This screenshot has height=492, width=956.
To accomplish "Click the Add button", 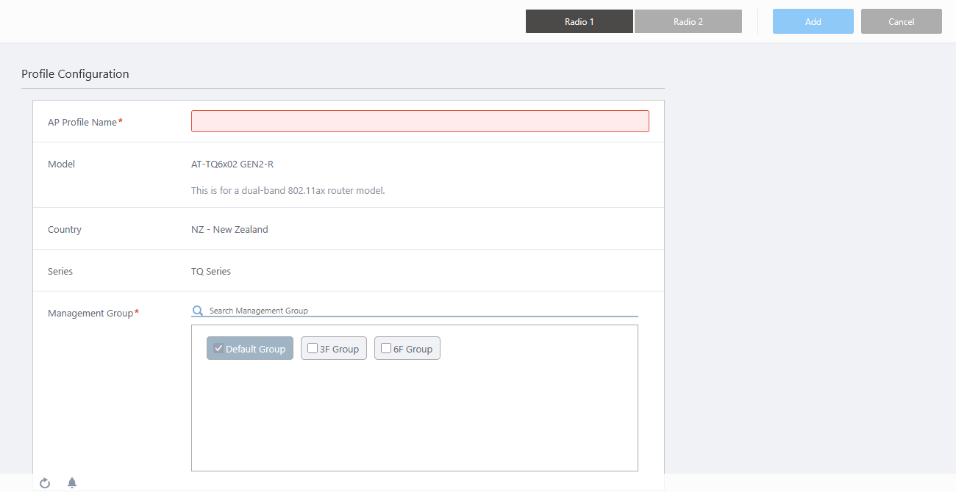I will tap(813, 21).
